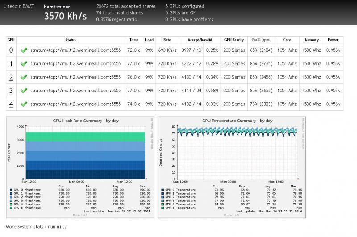
Task: Click the Fan% (rpm) column header
Action: click(x=261, y=40)
